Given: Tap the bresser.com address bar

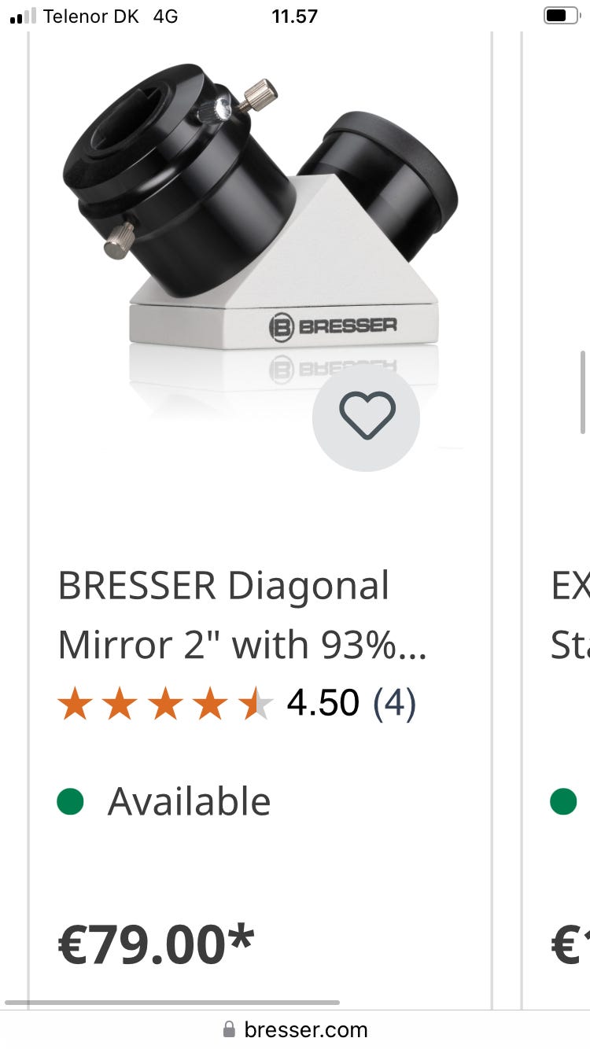Looking at the screenshot, I should coord(295,1029).
